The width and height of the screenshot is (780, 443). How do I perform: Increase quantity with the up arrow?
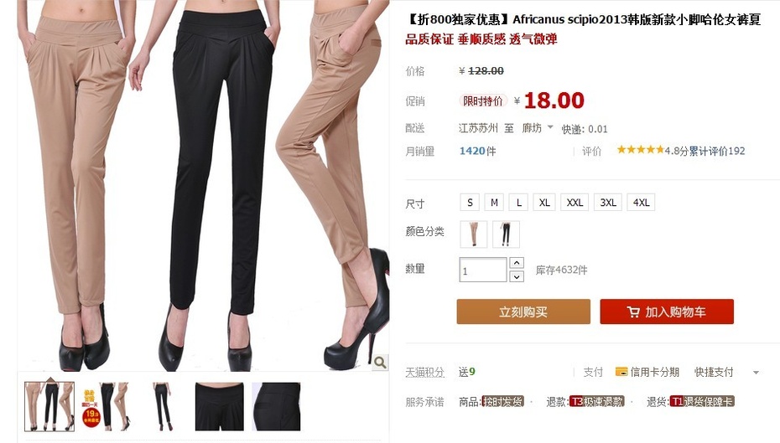517,263
